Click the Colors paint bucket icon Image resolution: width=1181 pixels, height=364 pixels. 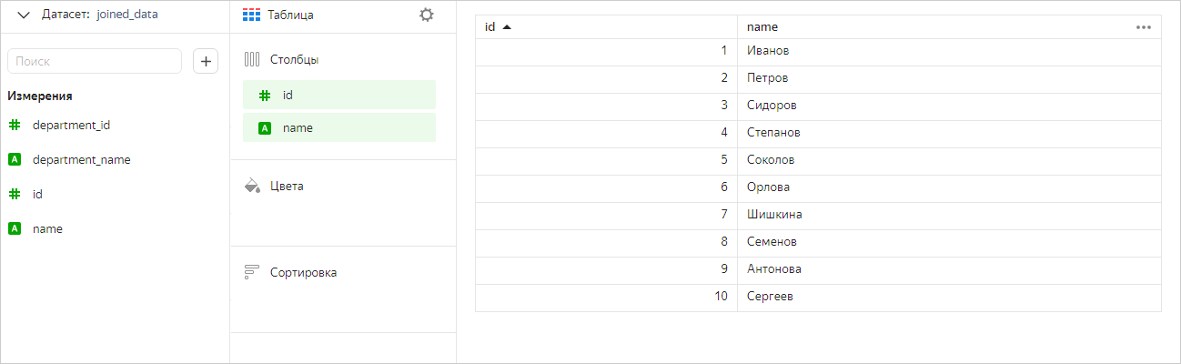[253, 186]
